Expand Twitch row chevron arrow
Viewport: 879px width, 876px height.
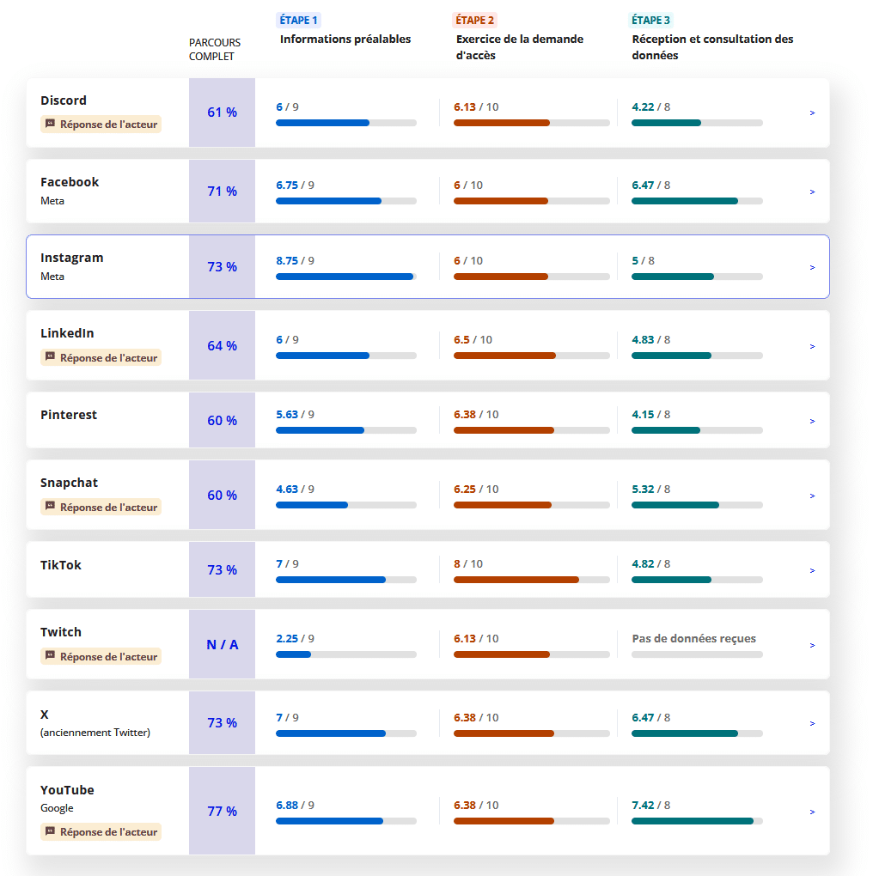point(812,646)
